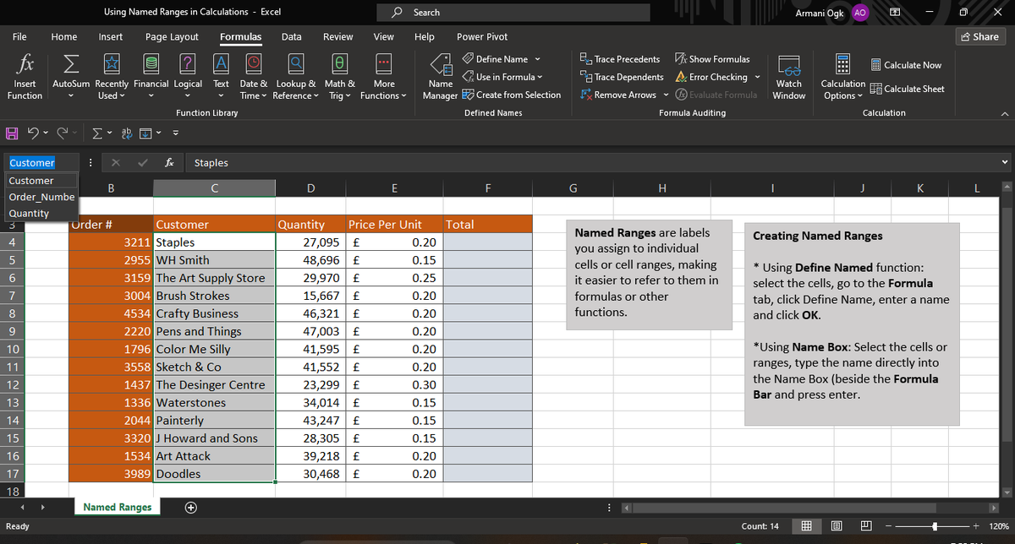Switch to the Data tab
This screenshot has height=544, width=1015.
[x=291, y=36]
